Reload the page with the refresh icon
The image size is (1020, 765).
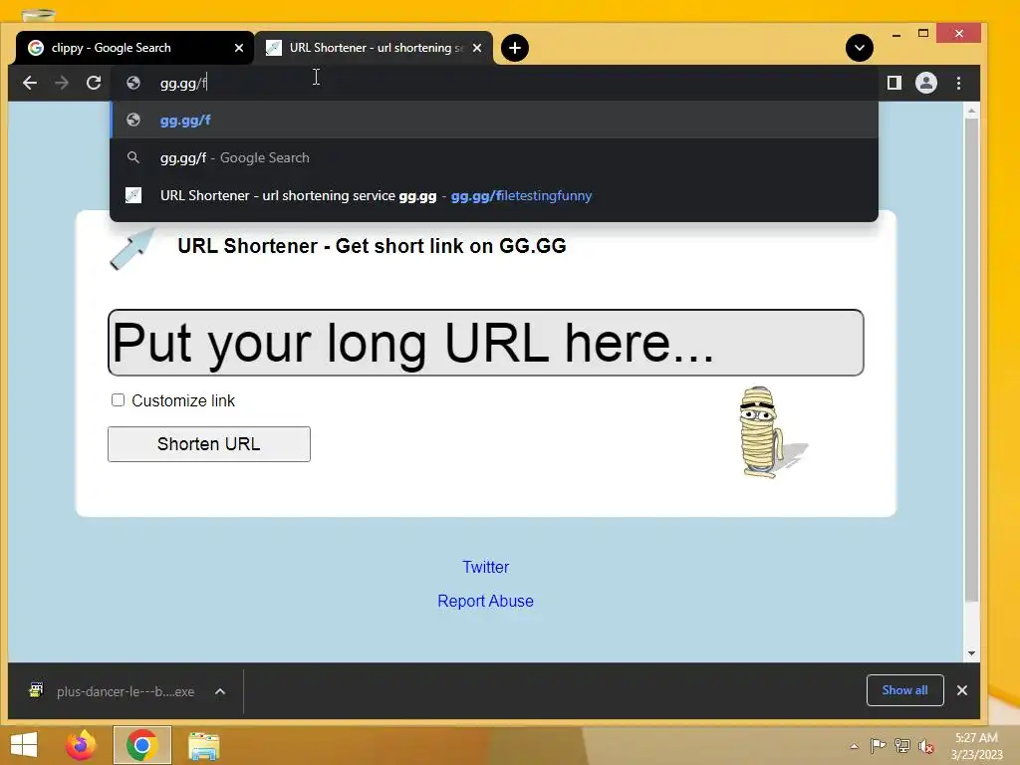pos(94,83)
